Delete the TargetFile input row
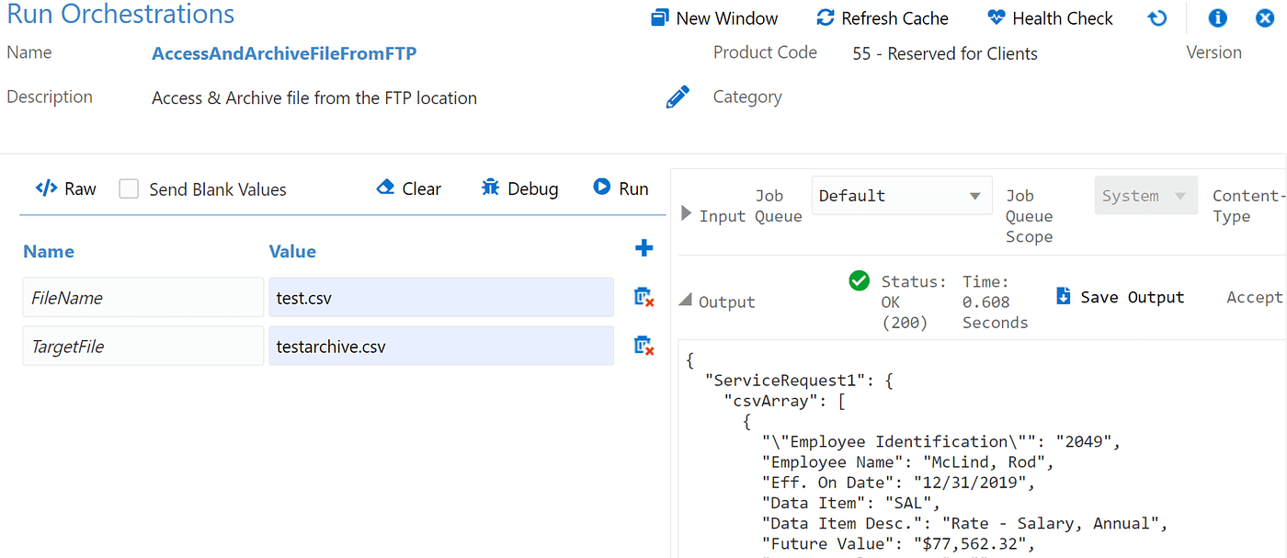 (643, 346)
